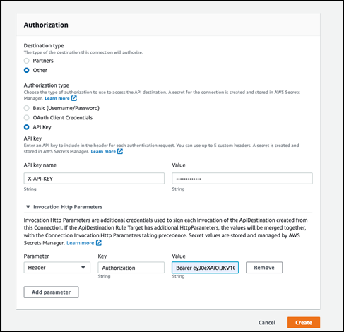Open Learn more link under API key
This screenshot has height=332, width=344.
pyautogui.click(x=103, y=151)
